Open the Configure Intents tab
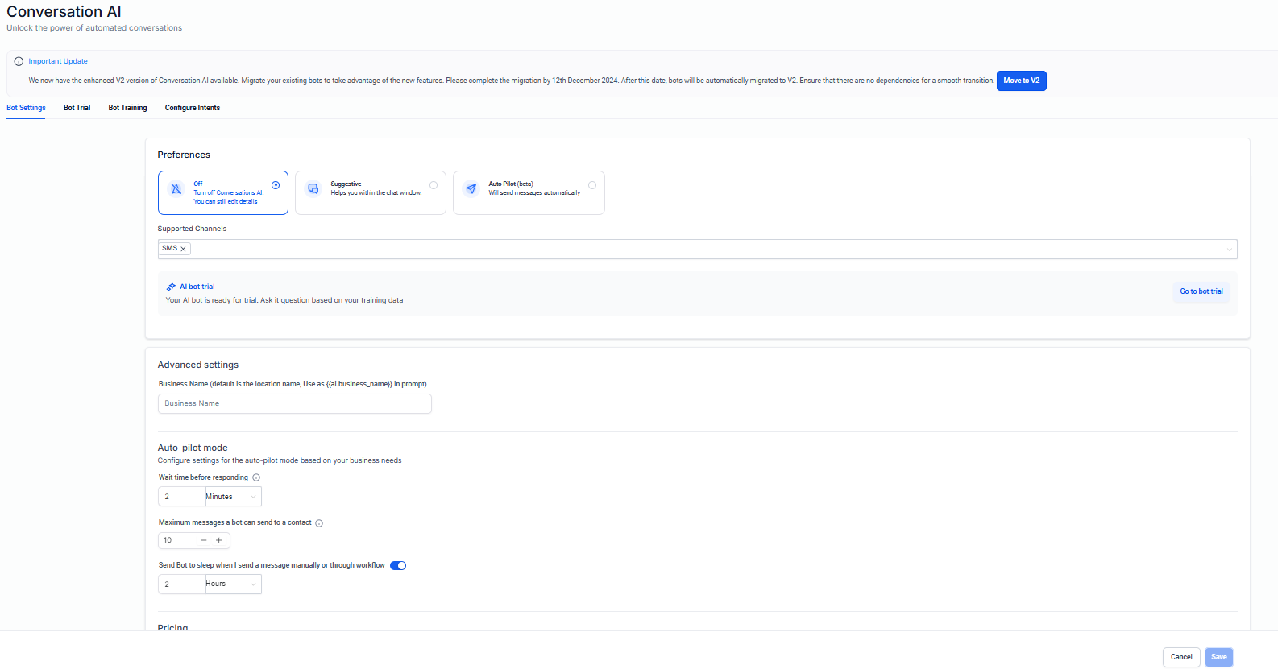The image size is (1278, 669). point(192,108)
